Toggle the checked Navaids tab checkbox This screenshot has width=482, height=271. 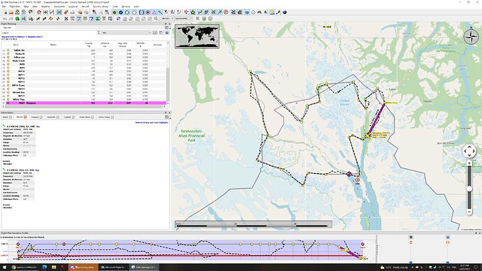[25, 117]
